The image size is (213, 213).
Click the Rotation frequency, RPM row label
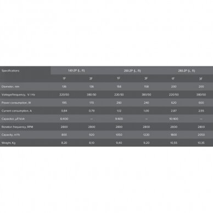coord(17,127)
